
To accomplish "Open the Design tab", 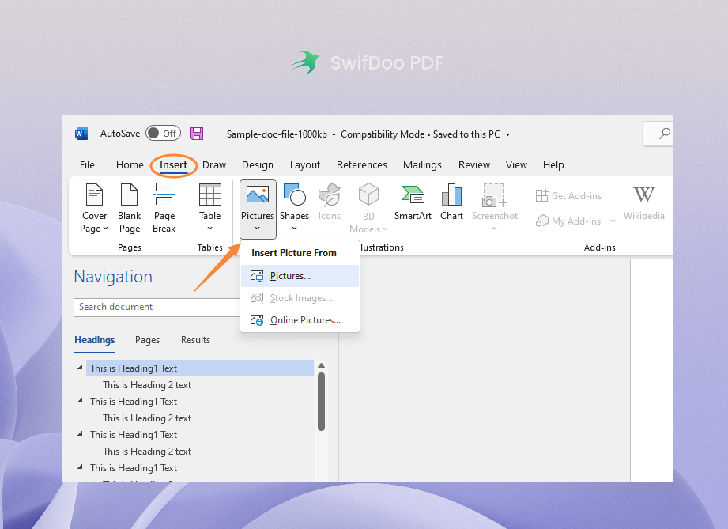I will click(x=258, y=165).
